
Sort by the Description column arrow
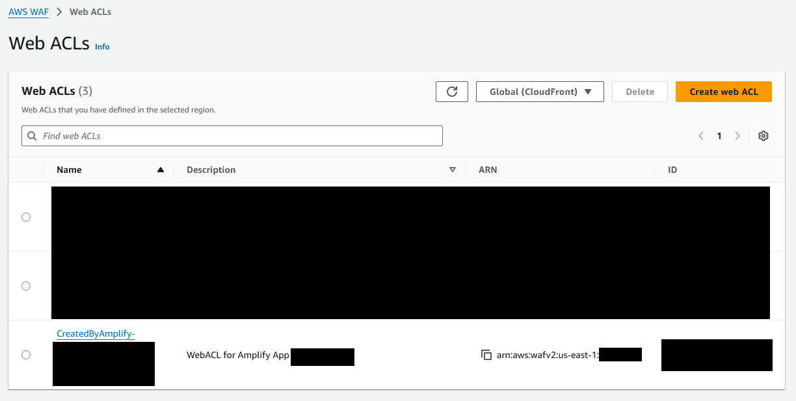point(453,170)
